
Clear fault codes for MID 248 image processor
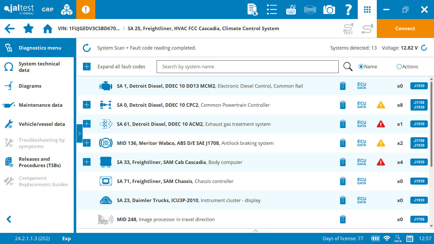[343, 219]
